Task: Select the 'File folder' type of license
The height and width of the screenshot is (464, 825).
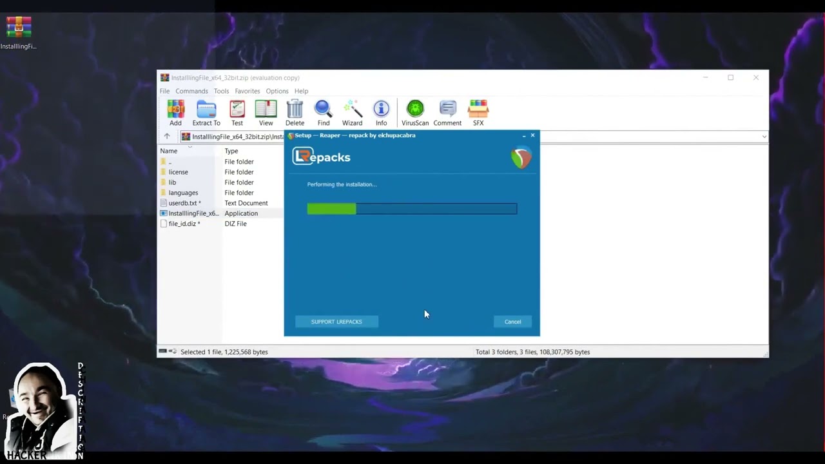Action: 239,172
